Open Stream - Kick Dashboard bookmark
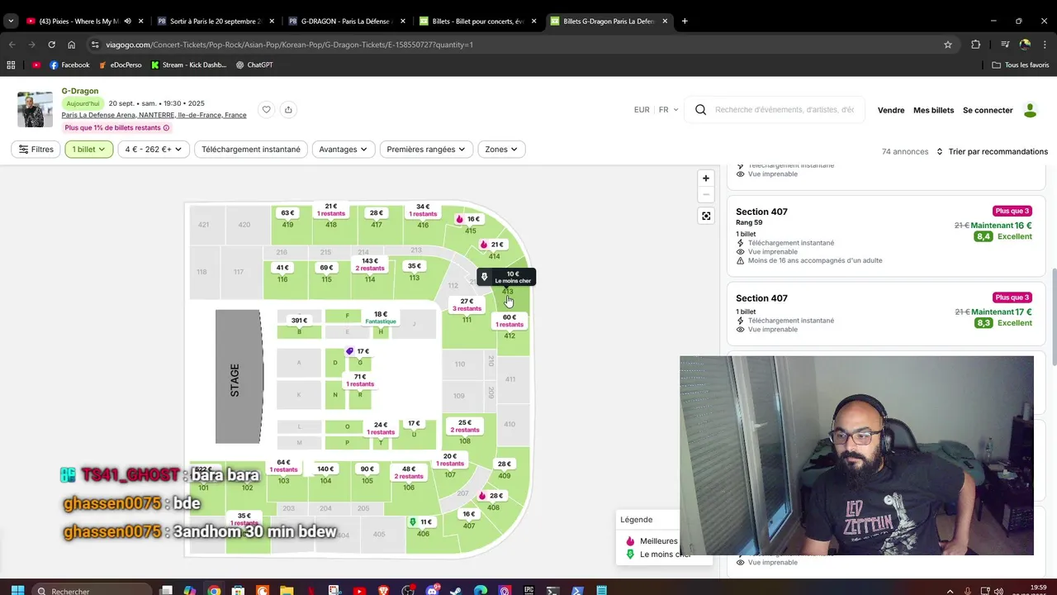The image size is (1057, 595). 188,64
